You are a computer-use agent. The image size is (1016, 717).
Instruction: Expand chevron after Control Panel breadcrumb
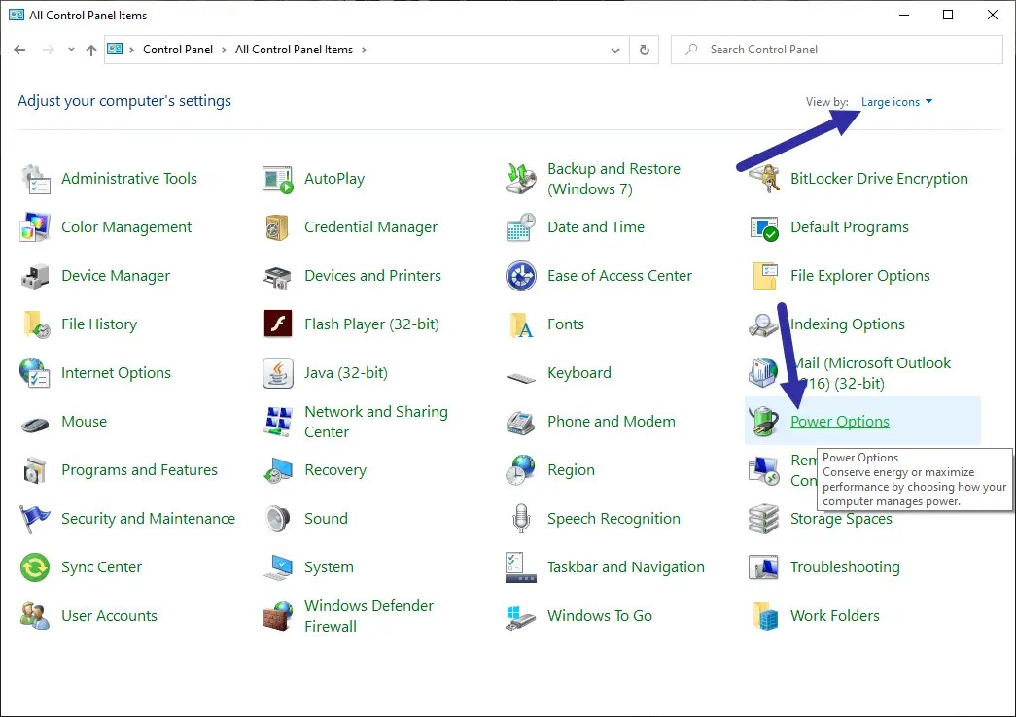pos(225,50)
